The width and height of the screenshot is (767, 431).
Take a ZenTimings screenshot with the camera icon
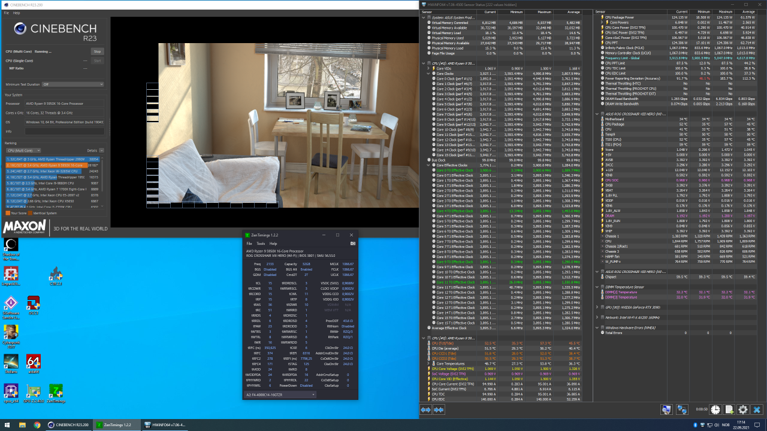pos(353,244)
